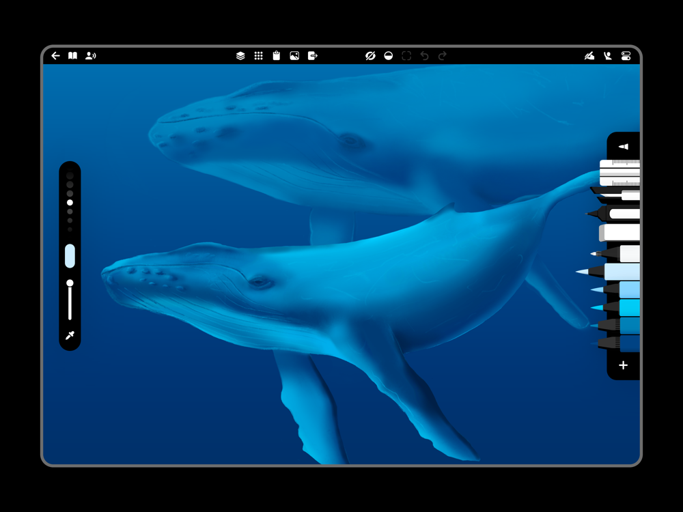Select the black marker tool
This screenshot has height=512, width=683.
(613, 214)
